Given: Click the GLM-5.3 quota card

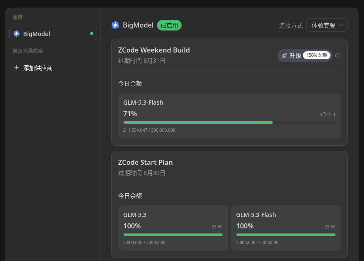Looking at the screenshot, I should click(173, 228).
